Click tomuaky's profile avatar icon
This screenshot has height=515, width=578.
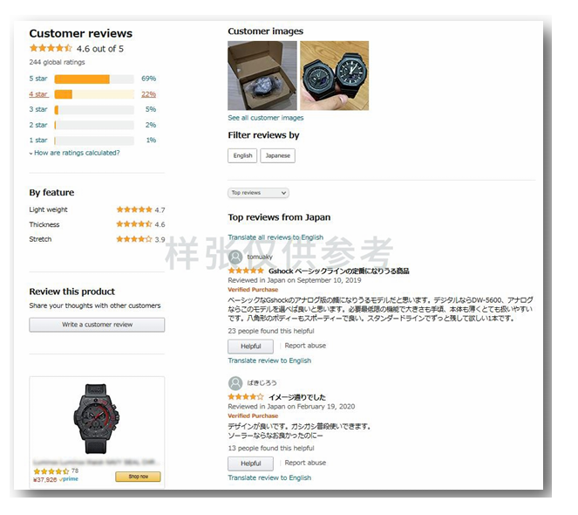235,257
